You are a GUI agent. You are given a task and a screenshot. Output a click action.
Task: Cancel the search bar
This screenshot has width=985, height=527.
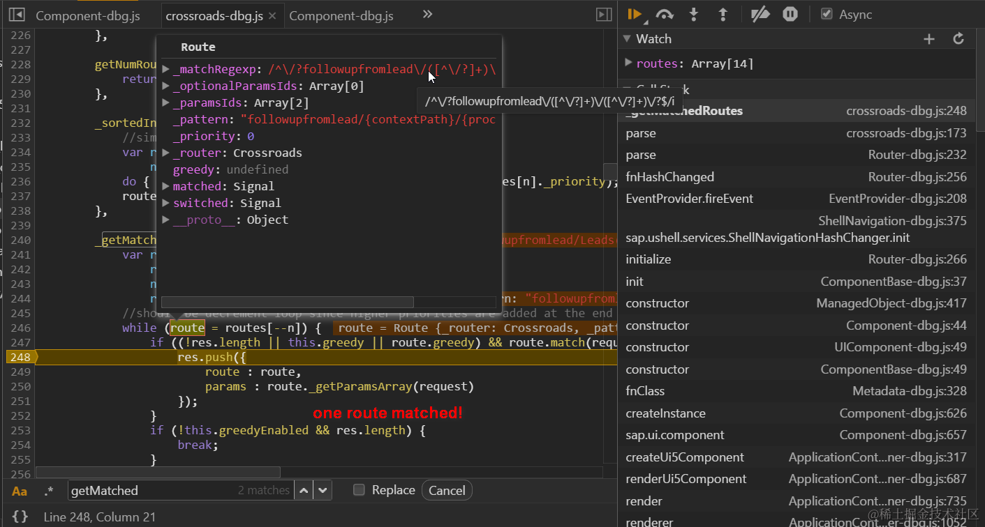point(447,490)
